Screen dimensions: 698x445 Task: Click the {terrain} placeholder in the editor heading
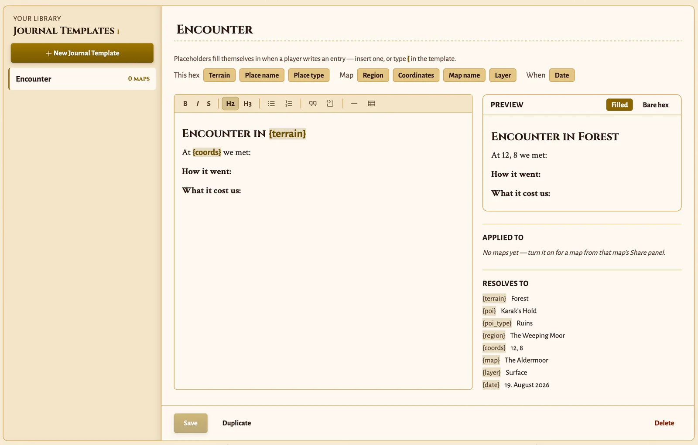point(287,134)
